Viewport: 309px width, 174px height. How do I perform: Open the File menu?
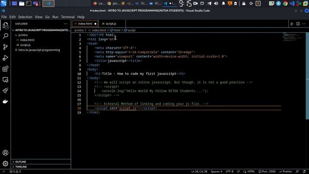[x=4, y=17]
